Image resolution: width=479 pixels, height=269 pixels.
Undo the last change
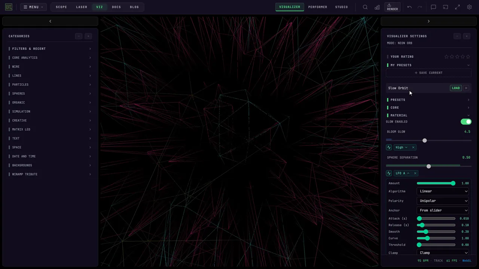(409, 7)
